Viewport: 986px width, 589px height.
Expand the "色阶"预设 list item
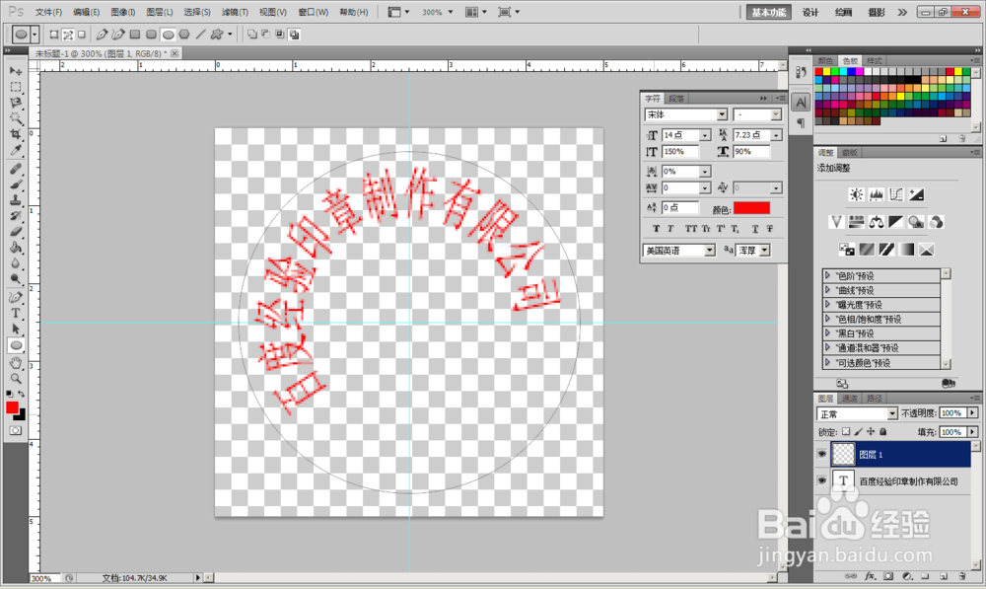[x=827, y=275]
